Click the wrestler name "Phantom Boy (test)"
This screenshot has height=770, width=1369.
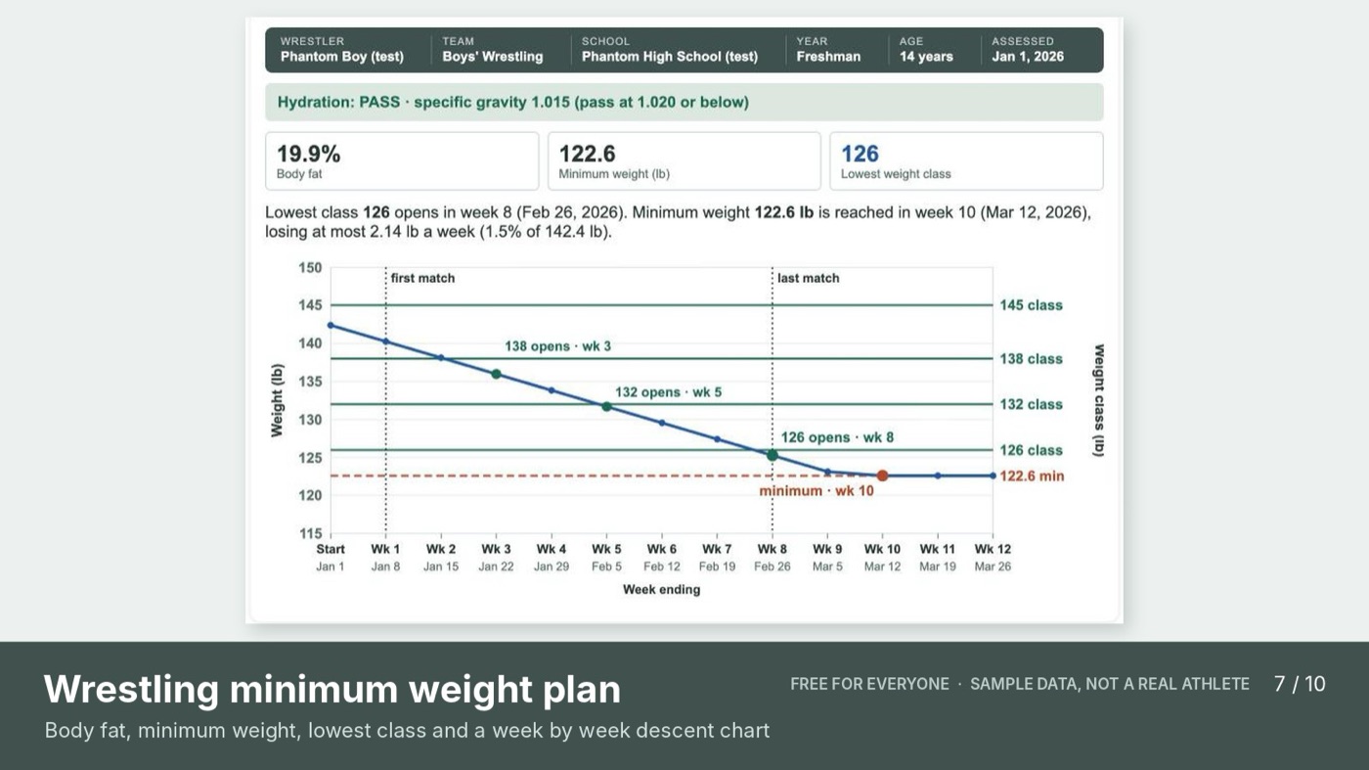pos(342,57)
